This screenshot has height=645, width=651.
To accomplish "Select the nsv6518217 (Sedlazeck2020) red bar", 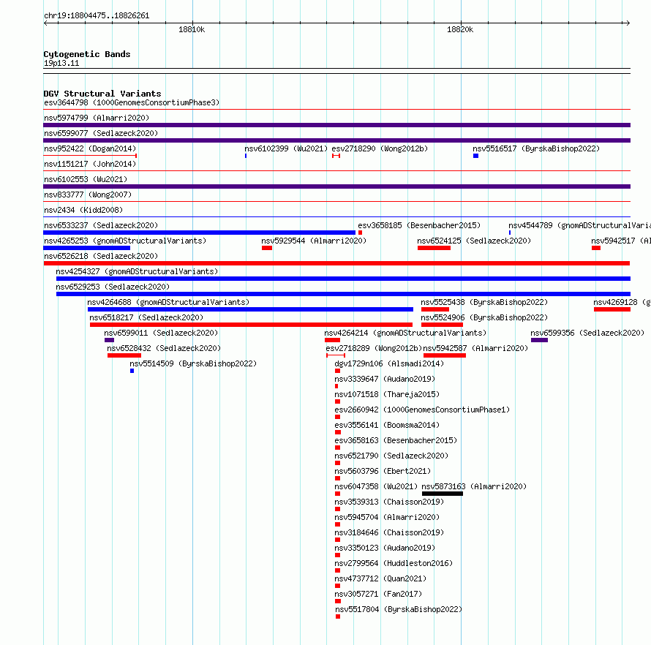I will [251, 325].
